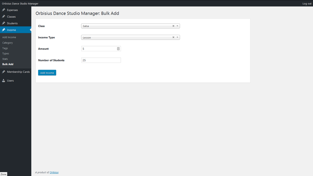Click the Membership Cards pin icon

[x=4, y=72]
